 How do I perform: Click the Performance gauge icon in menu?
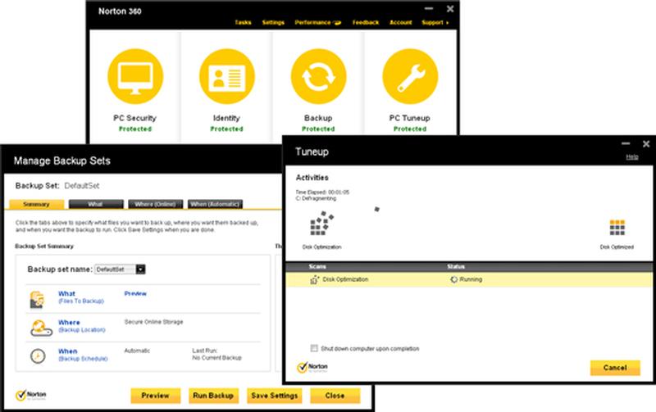337,23
